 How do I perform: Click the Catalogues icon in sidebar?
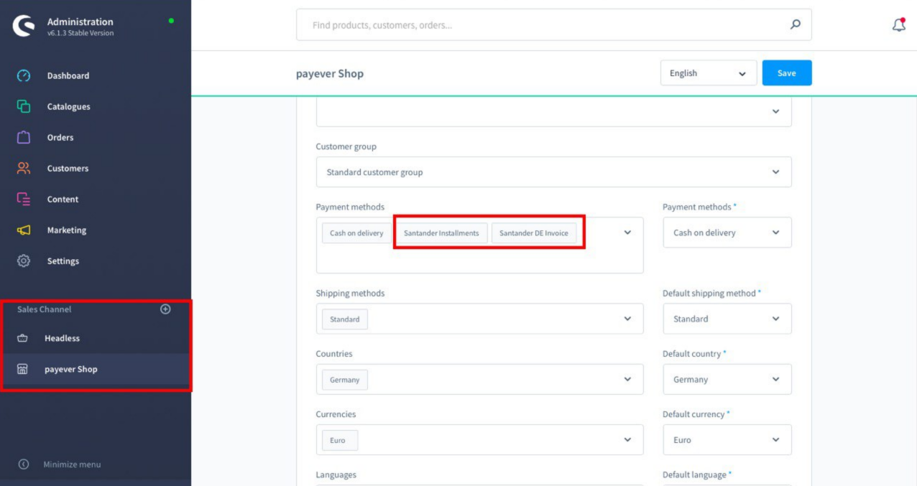(24, 106)
